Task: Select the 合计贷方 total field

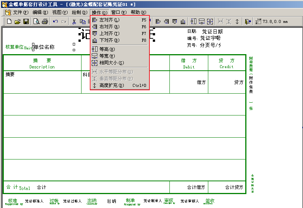Action: [234, 187]
